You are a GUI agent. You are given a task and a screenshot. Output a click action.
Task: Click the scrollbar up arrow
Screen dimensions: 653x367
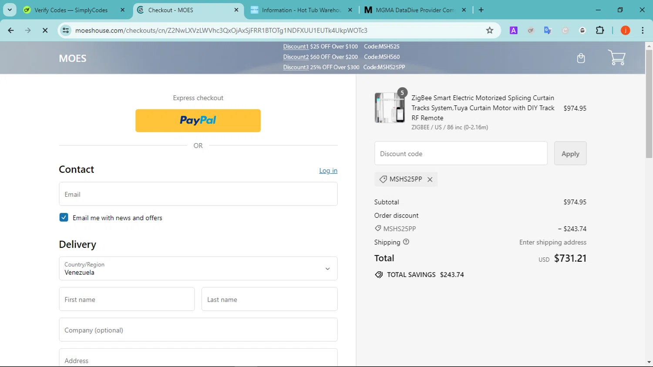click(649, 46)
